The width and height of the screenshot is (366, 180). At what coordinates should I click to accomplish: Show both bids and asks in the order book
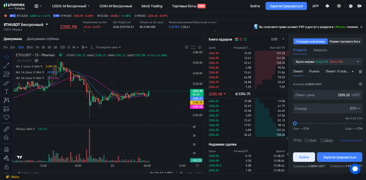click(x=237, y=39)
